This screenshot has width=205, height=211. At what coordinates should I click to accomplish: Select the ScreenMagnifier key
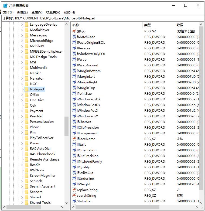click(43, 176)
